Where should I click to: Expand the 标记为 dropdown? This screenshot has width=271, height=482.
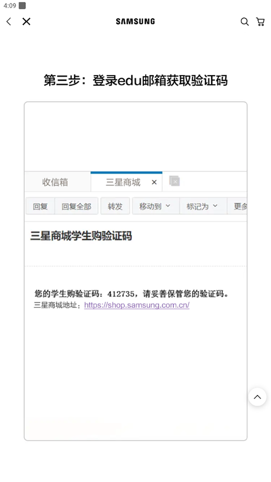(203, 206)
